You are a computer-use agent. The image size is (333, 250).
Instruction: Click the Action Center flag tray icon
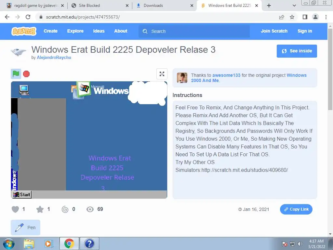(x=285, y=244)
